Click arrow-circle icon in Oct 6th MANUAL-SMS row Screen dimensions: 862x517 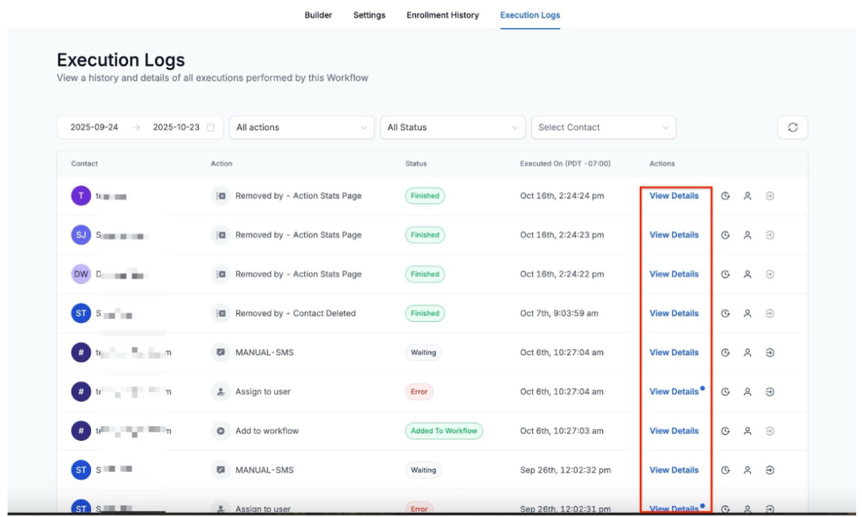[x=770, y=353]
